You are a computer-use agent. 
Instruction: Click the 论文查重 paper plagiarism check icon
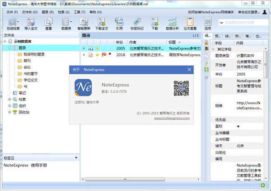click(x=189, y=22)
